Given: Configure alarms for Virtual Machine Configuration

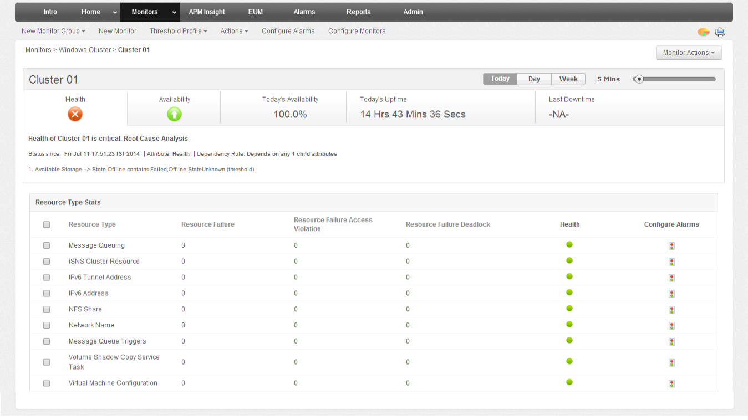Looking at the screenshot, I should click(x=671, y=384).
